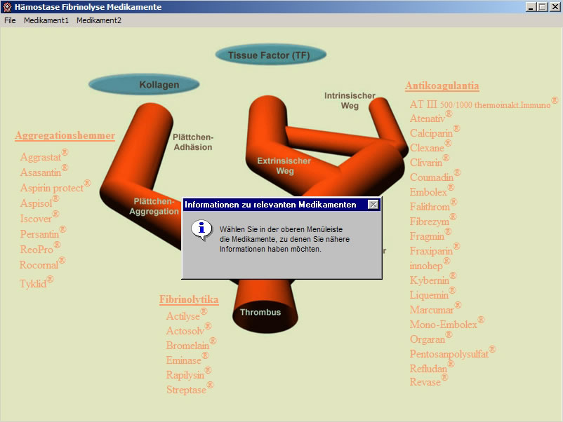Image resolution: width=563 pixels, height=422 pixels.
Task: Click the Falithrom entry
Action: pyautogui.click(x=433, y=206)
